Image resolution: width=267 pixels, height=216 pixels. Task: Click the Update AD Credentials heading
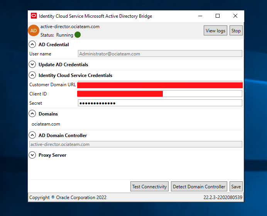[x=63, y=65]
